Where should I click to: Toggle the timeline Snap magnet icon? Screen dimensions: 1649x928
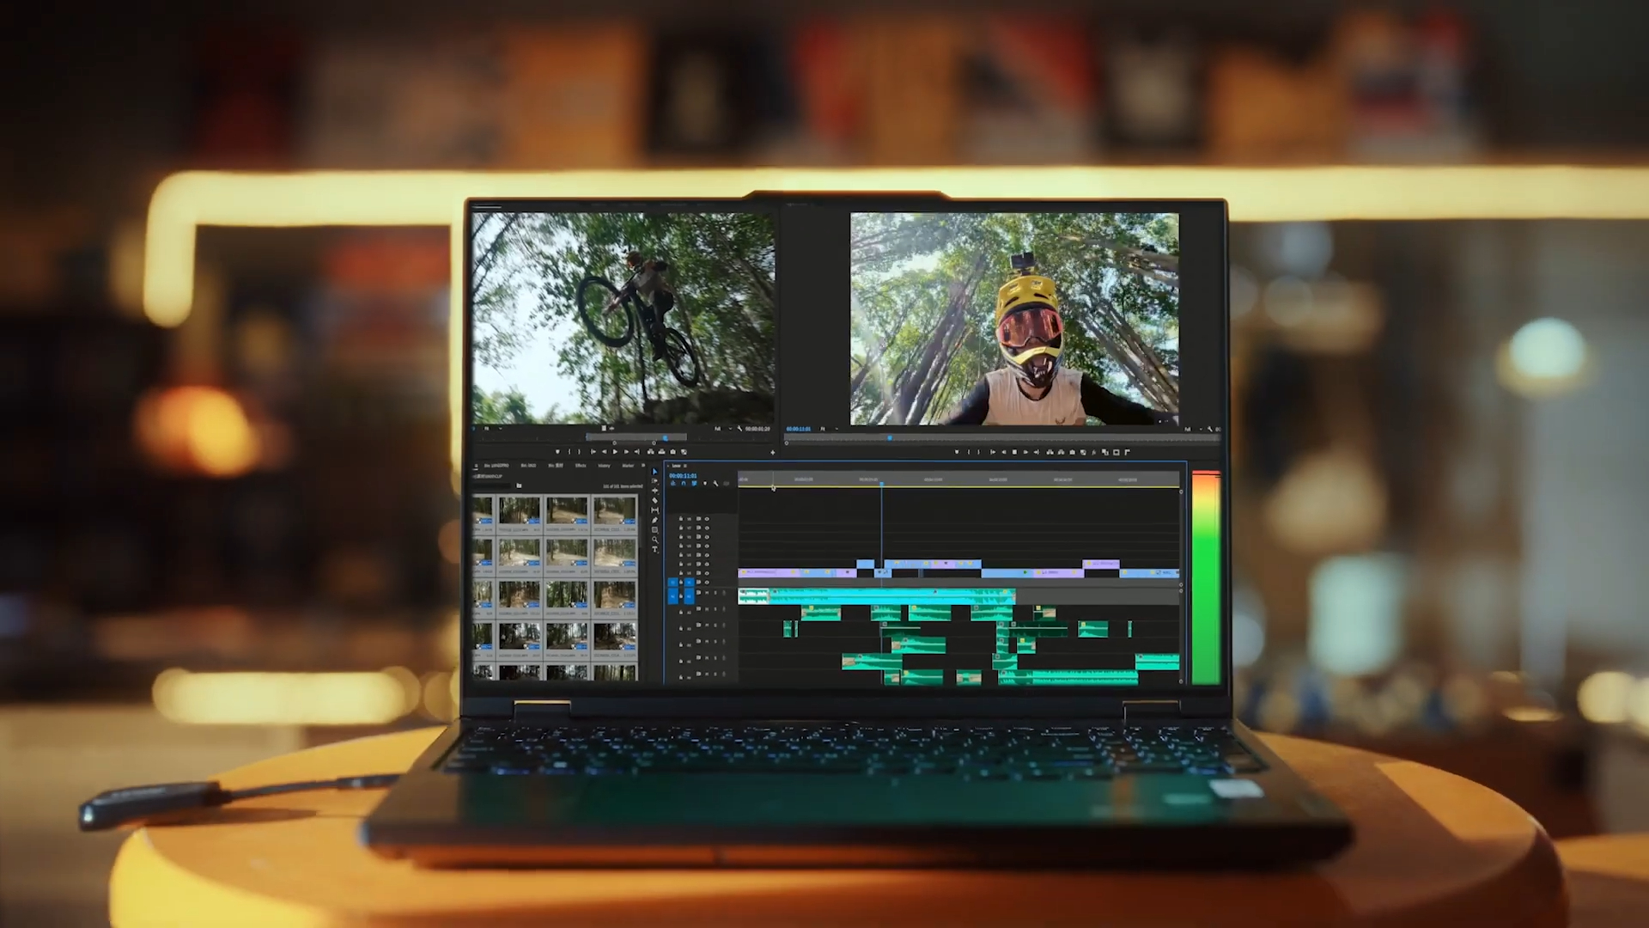684,484
